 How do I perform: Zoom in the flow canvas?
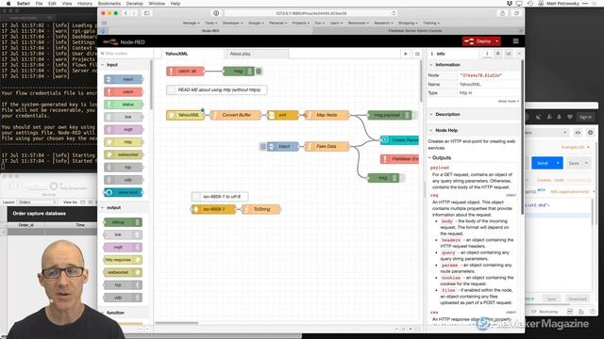(411, 329)
